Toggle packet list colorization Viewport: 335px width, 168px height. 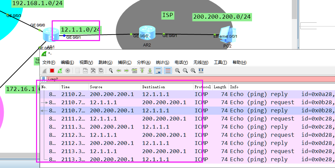point(167,71)
